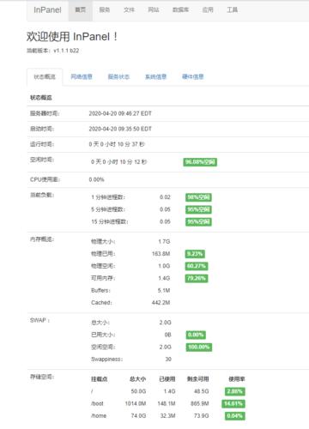Viewport: 309px width, 429px height.
Task: Click the 95%空闲 badge in 5 分钟 row
Action: pos(198,209)
